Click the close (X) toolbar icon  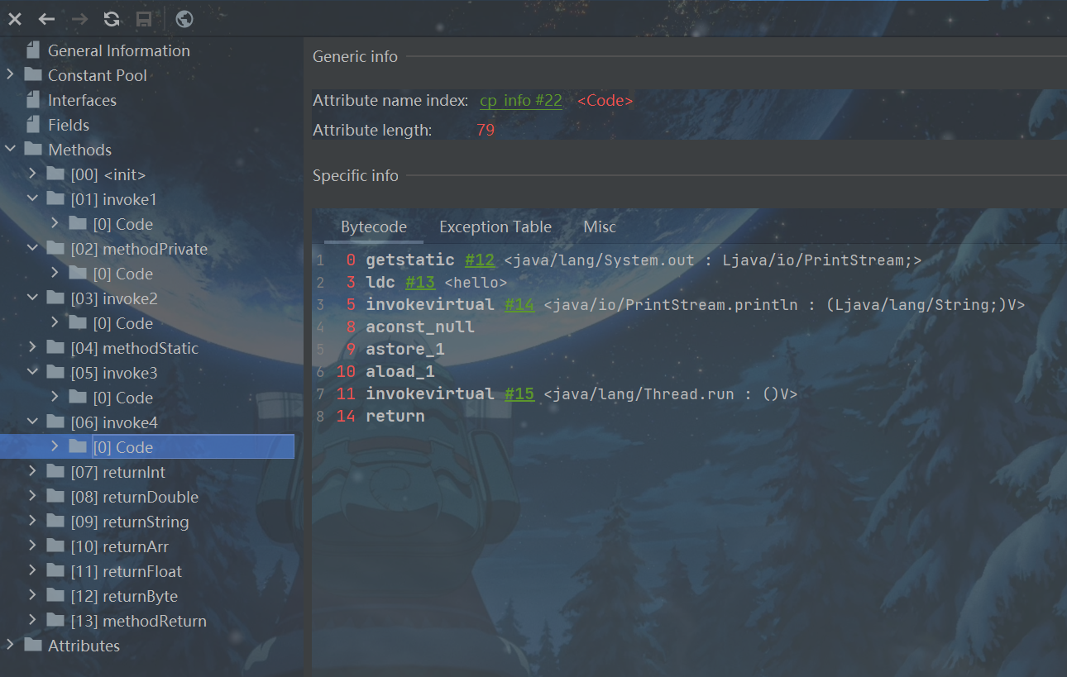click(x=15, y=19)
